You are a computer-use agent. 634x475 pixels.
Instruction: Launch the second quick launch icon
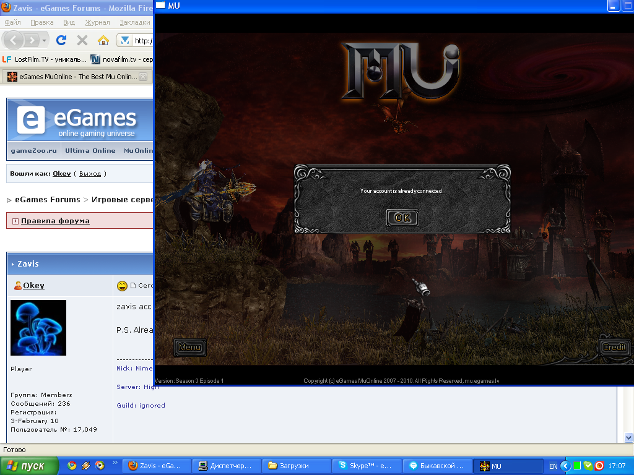(x=85, y=466)
